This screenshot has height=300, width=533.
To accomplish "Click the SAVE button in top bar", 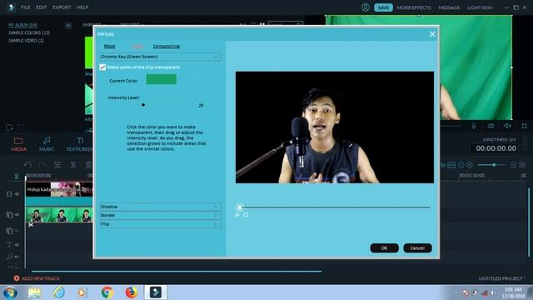I will pyautogui.click(x=383, y=7).
